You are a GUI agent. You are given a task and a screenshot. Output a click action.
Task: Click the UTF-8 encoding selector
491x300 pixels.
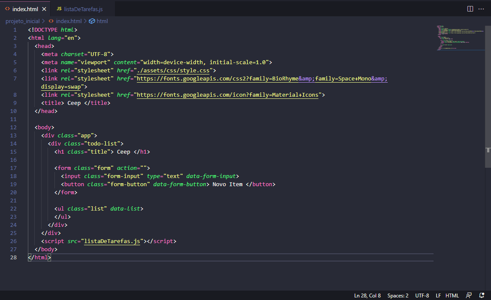pos(422,296)
